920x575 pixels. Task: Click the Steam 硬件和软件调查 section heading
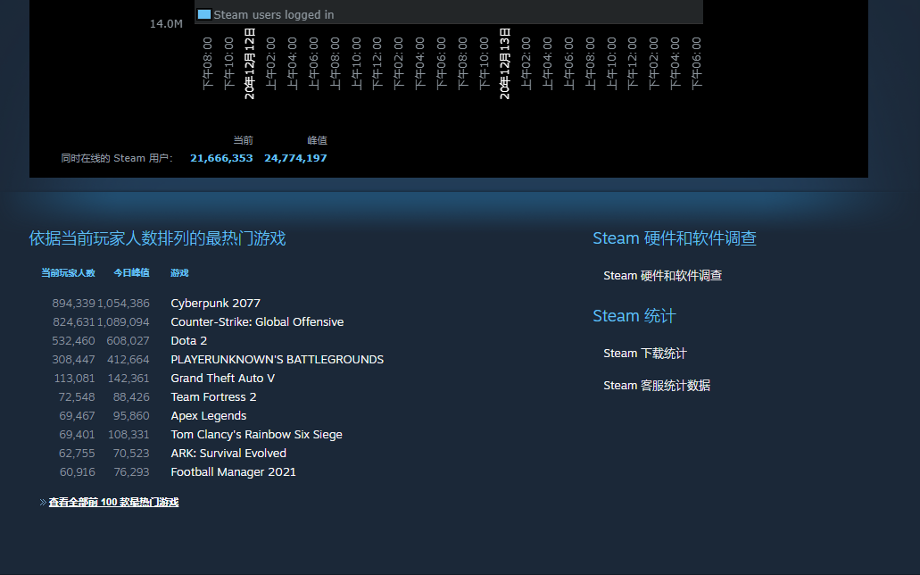pos(674,238)
